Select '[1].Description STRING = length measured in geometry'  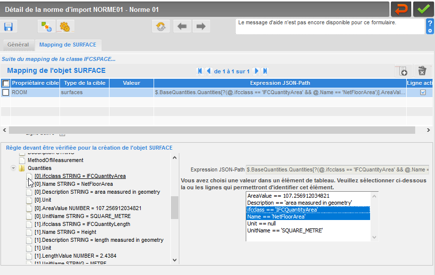[99, 240]
